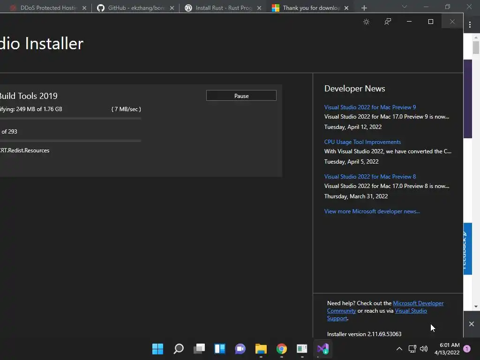This screenshot has height=360, width=480.
Task: Open the Widgets taskbar icon
Action: pyautogui.click(x=220, y=349)
